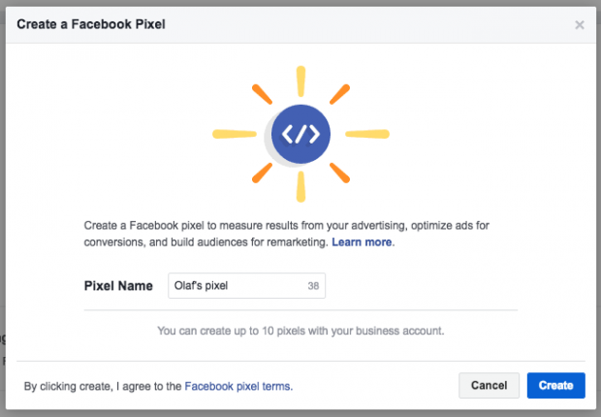Screen dimensions: 601x417
Task: Click the bottom yellow ray under the pixel icon
Action: (x=300, y=186)
